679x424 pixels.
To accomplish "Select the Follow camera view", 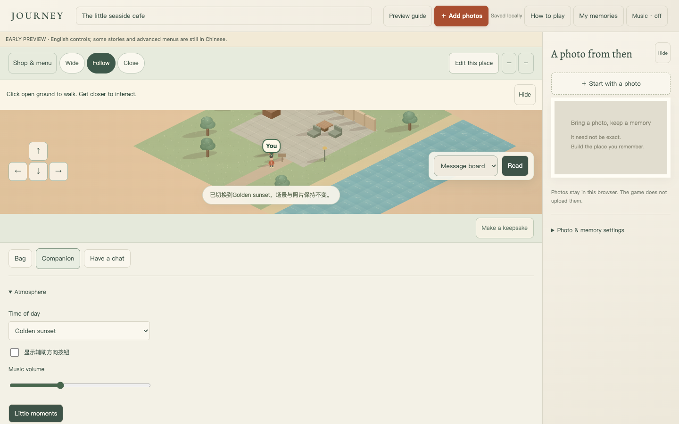I will 101,63.
